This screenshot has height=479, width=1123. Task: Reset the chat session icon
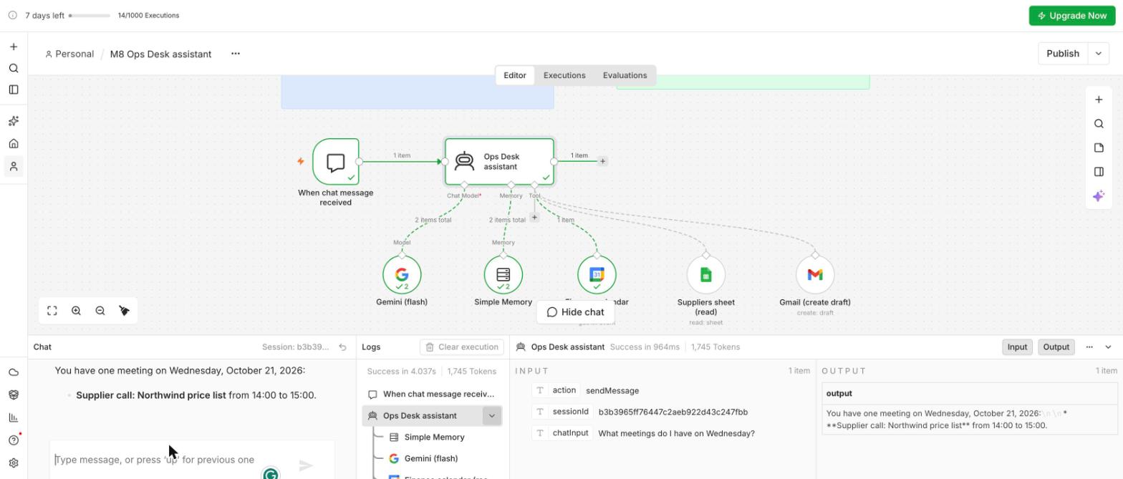[x=342, y=347]
